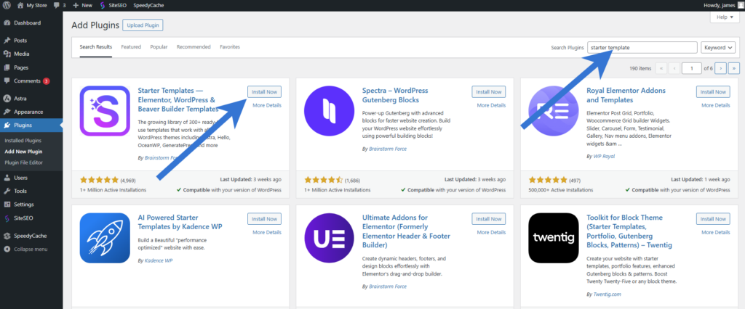Click the Kadence rocket plugin icon
Screen dimensions: 745x309
[105, 238]
